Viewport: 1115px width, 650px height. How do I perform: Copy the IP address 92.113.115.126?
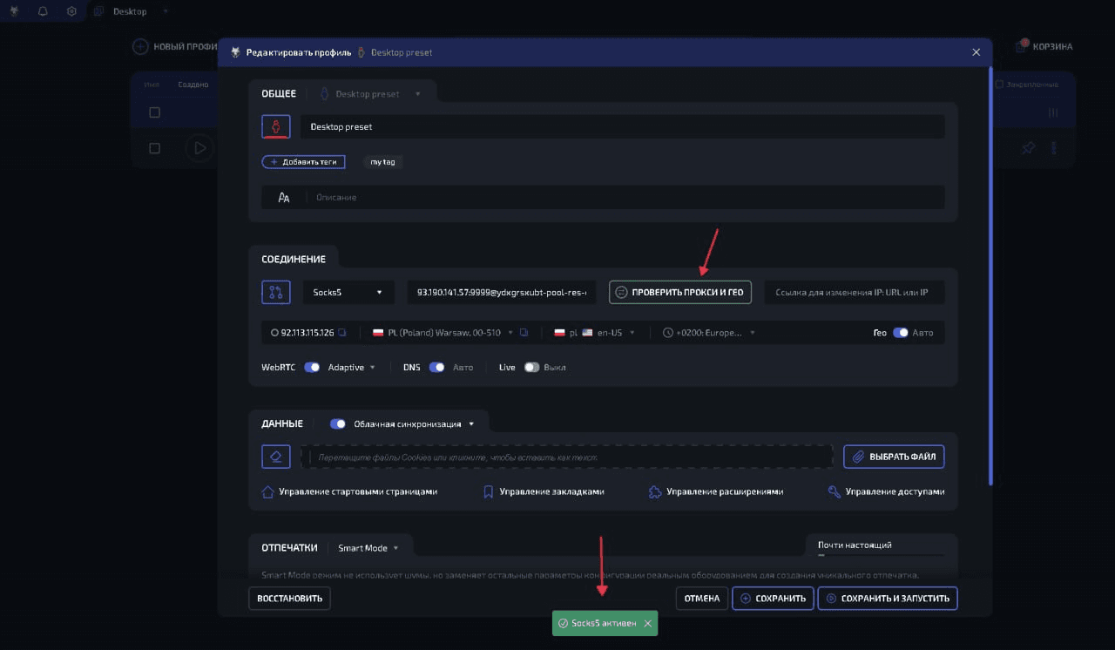pyautogui.click(x=342, y=333)
